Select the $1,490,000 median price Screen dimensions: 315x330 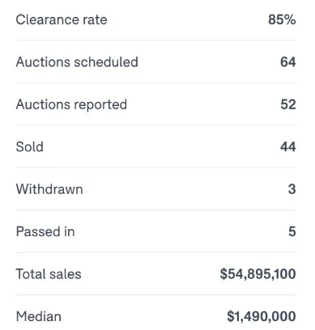(x=262, y=316)
